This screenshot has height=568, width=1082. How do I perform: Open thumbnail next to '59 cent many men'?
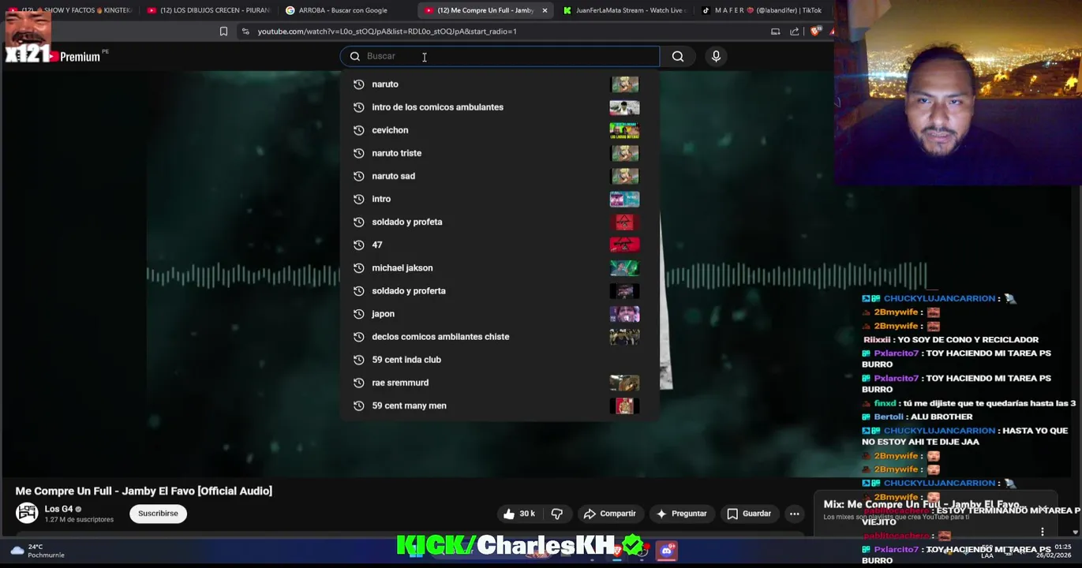pos(624,405)
